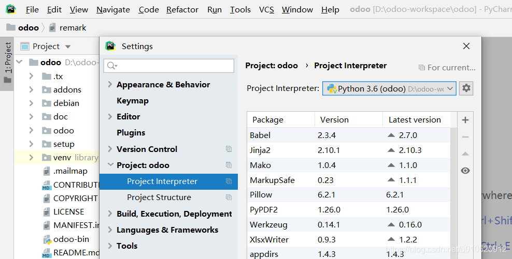Image resolution: width=512 pixels, height=259 pixels.
Task: Click the interpreter gear settings button
Action: point(466,88)
